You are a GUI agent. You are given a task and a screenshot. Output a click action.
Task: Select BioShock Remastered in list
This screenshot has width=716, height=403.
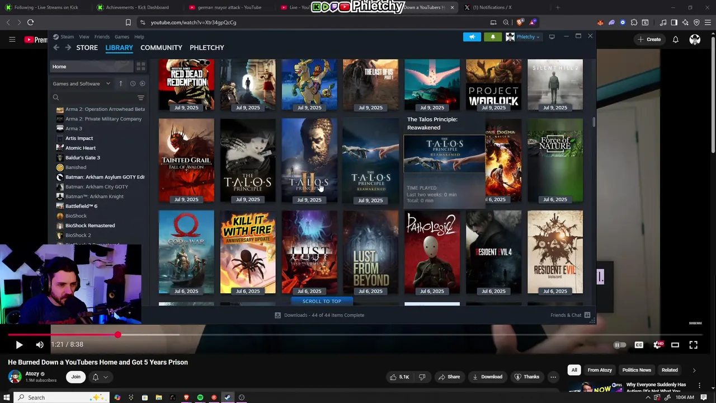click(x=89, y=226)
